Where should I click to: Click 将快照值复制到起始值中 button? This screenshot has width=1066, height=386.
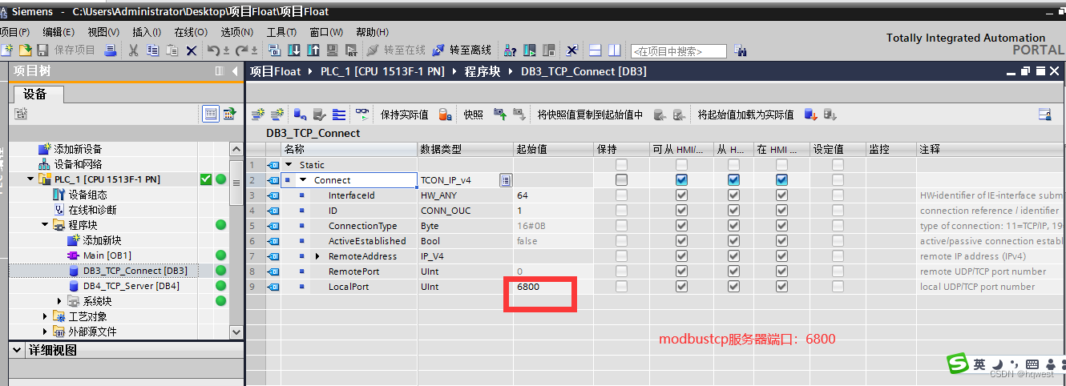click(590, 115)
